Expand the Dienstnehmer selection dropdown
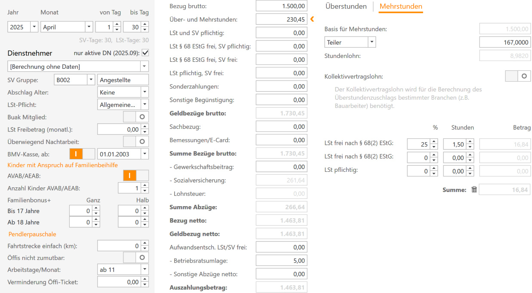The width and height of the screenshot is (532, 293). [x=145, y=67]
